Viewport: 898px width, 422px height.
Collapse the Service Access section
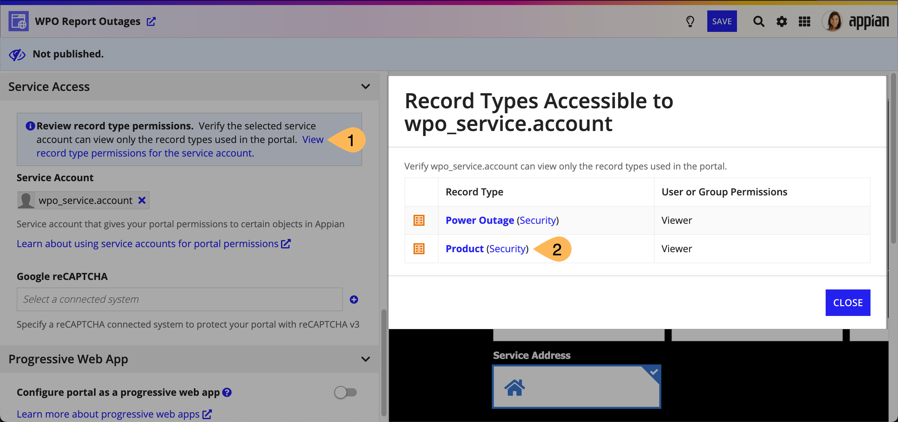click(365, 86)
